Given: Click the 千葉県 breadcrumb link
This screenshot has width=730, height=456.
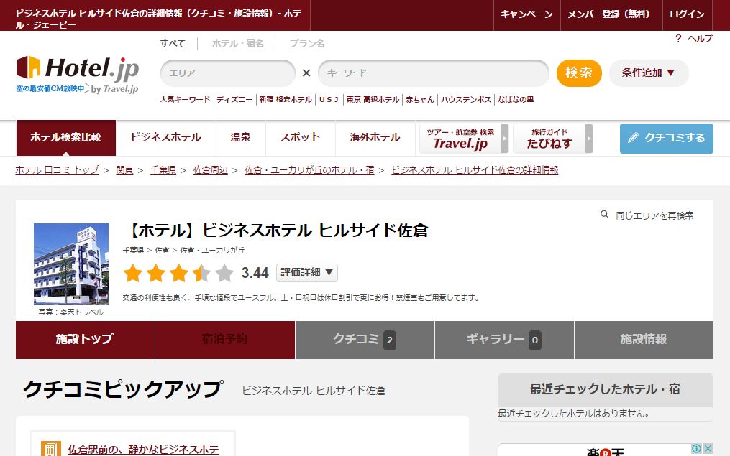Looking at the screenshot, I should click(163, 170).
